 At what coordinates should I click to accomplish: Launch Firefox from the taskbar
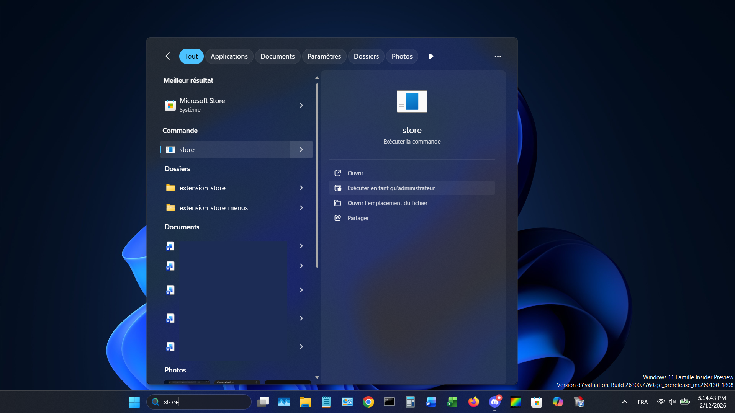click(x=473, y=402)
